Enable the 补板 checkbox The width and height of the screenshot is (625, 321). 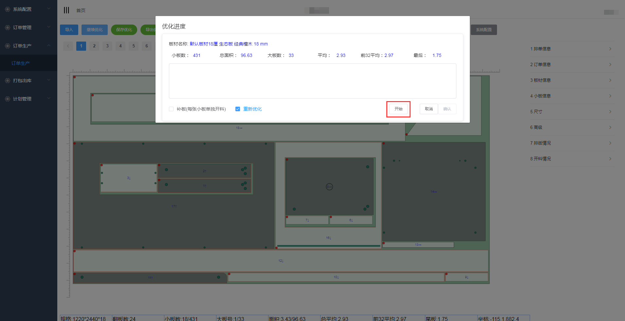pos(171,109)
